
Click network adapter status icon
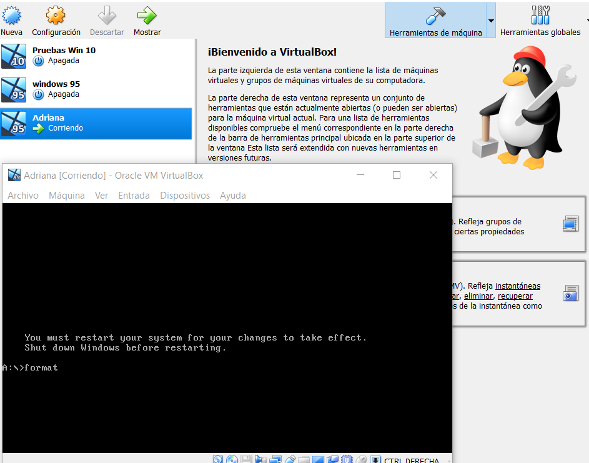coord(275,459)
